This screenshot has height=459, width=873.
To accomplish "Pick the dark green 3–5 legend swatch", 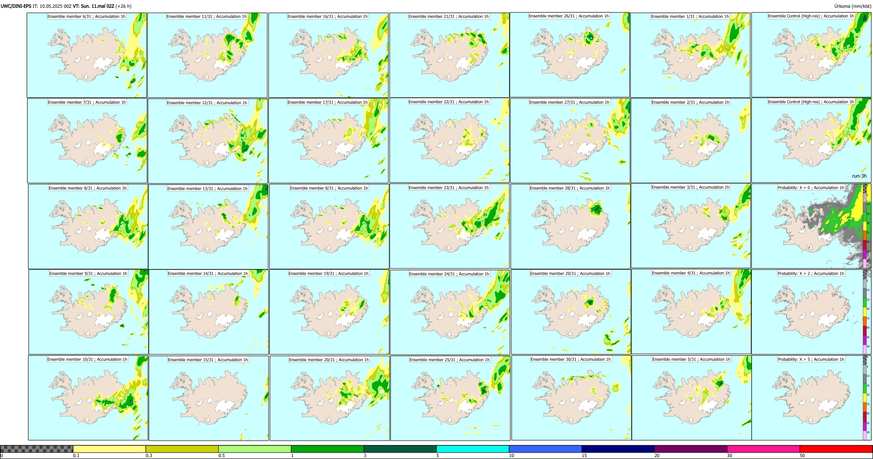I will pyautogui.click(x=400, y=449).
